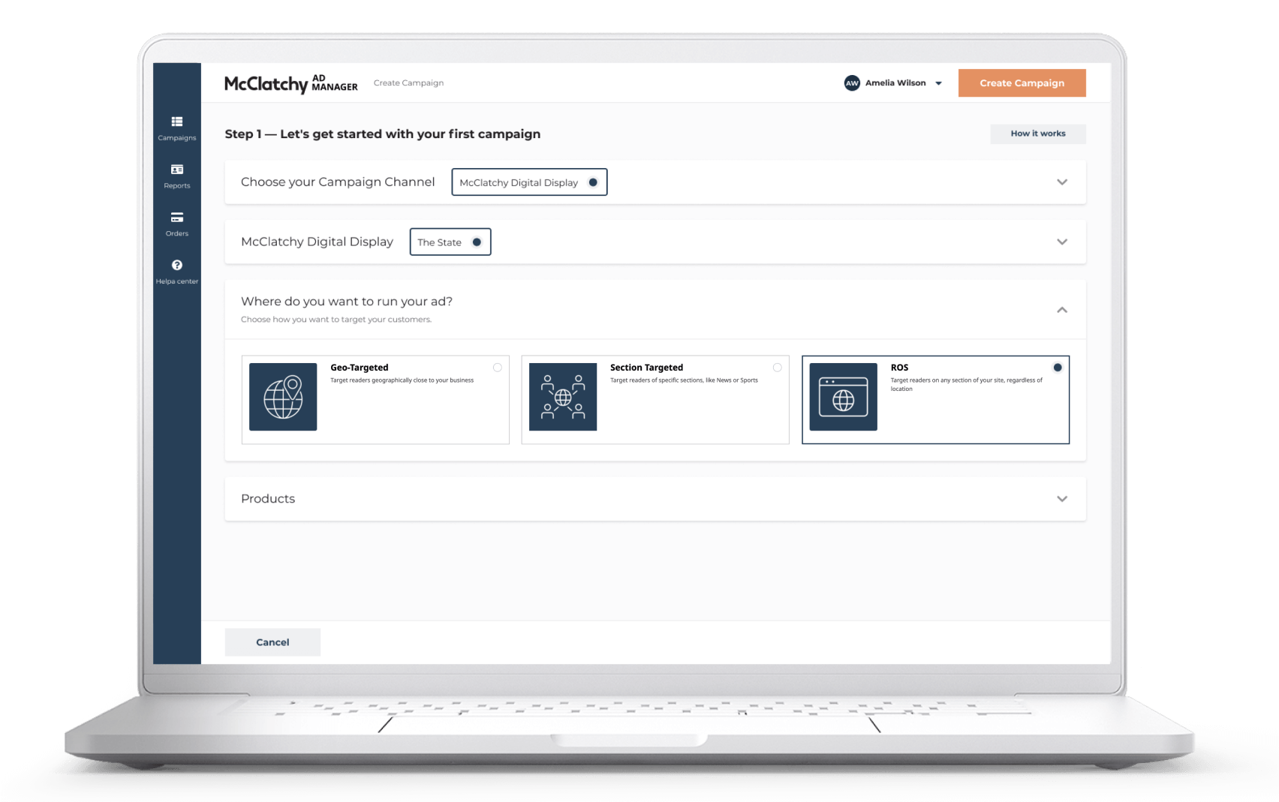Select the ROS radio button
Viewport: 1279px width, 802px height.
[1058, 368]
